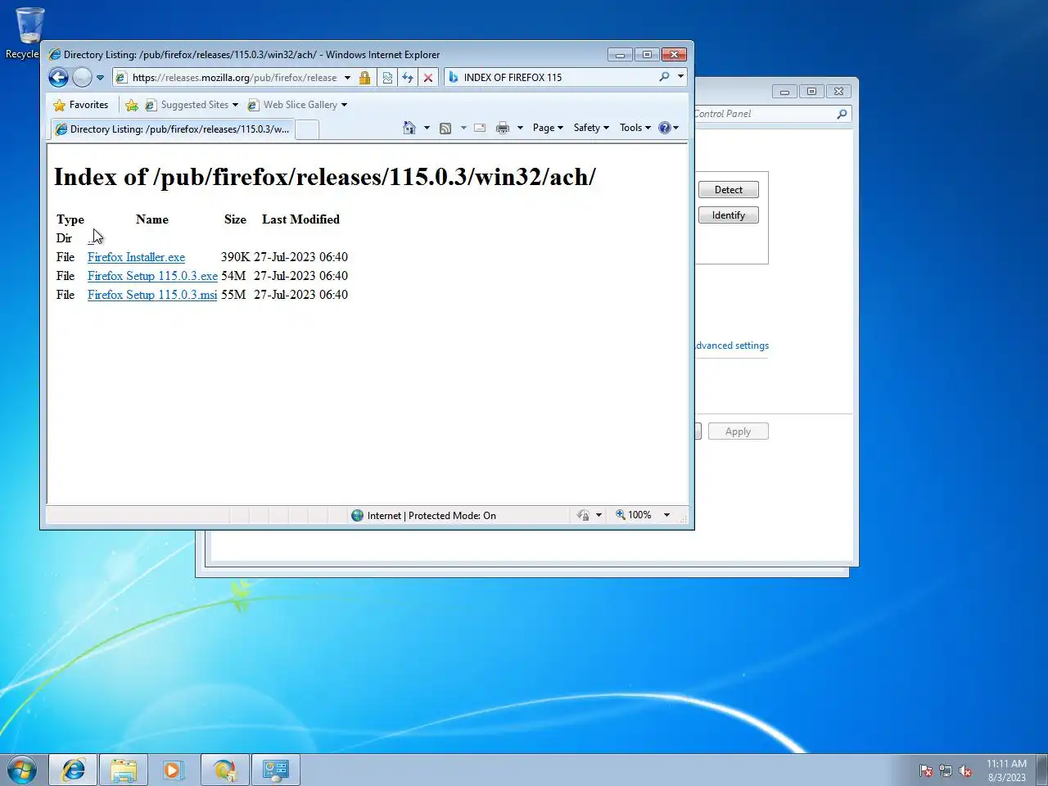The width and height of the screenshot is (1048, 786).
Task: Print the page with the printer icon
Action: click(503, 128)
